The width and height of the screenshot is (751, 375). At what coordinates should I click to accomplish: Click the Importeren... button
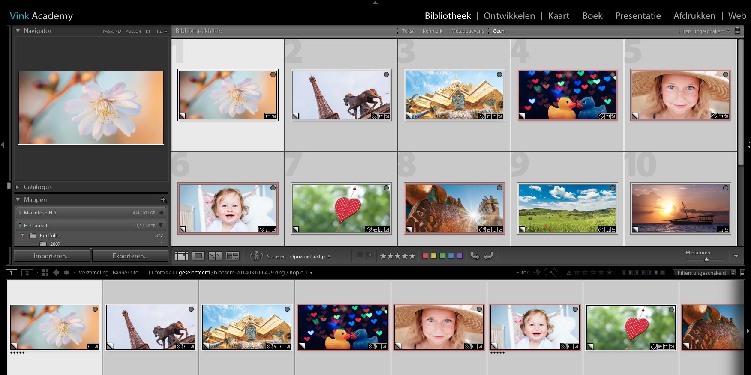[x=52, y=256]
